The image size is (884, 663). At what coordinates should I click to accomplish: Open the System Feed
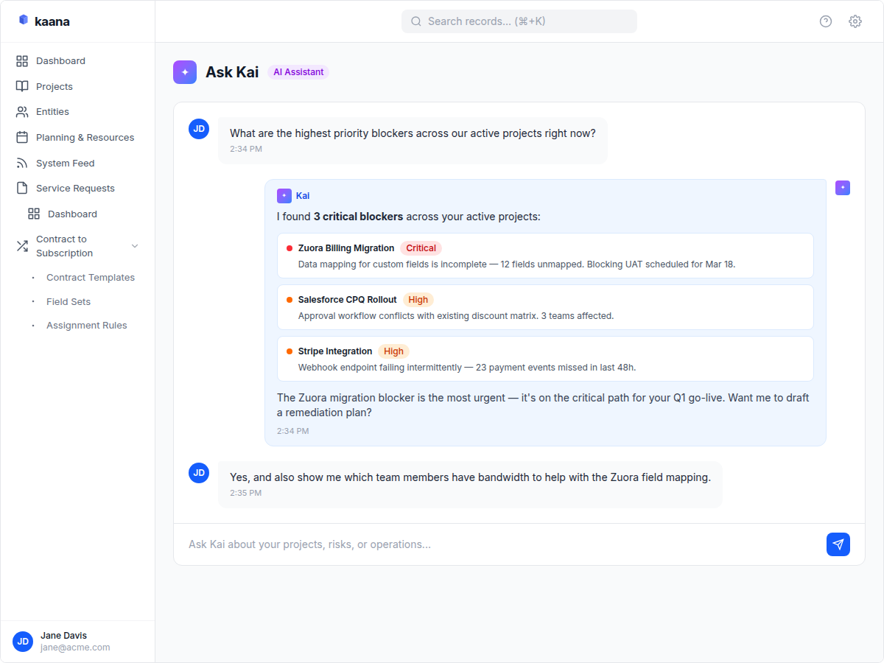click(64, 163)
